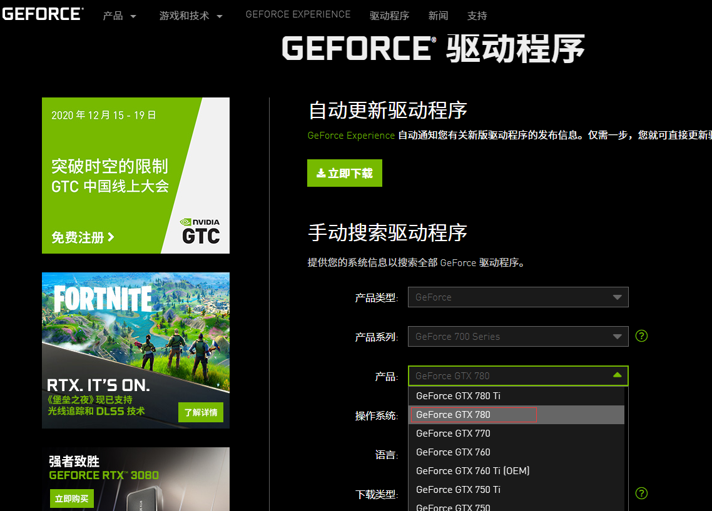Viewport: 712px width, 511px height.
Task: Click the GeForce logo in the header
Action: 42,14
